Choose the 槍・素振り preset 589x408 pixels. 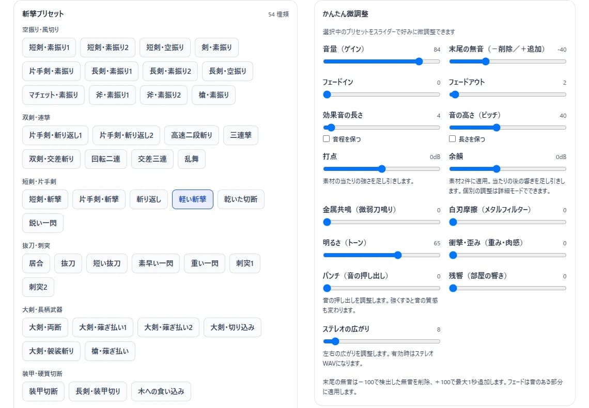213,95
